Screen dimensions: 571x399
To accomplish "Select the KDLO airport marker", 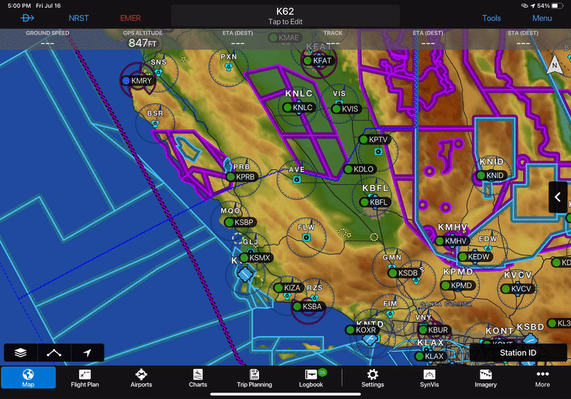I will click(x=360, y=169).
